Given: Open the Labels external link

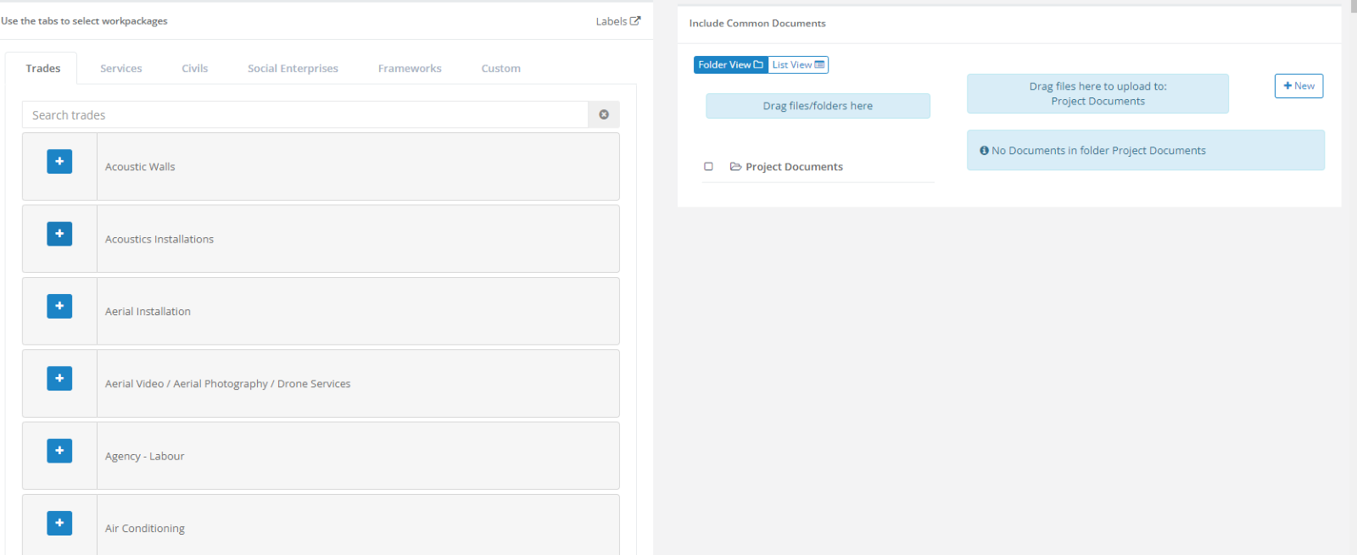Looking at the screenshot, I should click(617, 21).
